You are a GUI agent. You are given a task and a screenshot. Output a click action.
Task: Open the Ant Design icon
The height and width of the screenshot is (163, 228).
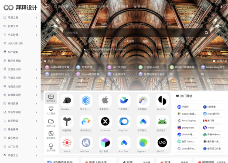click(x=86, y=143)
